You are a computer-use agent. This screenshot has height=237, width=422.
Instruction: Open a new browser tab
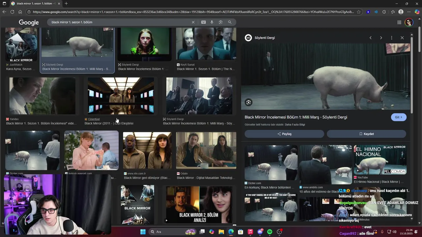pos(66,3)
